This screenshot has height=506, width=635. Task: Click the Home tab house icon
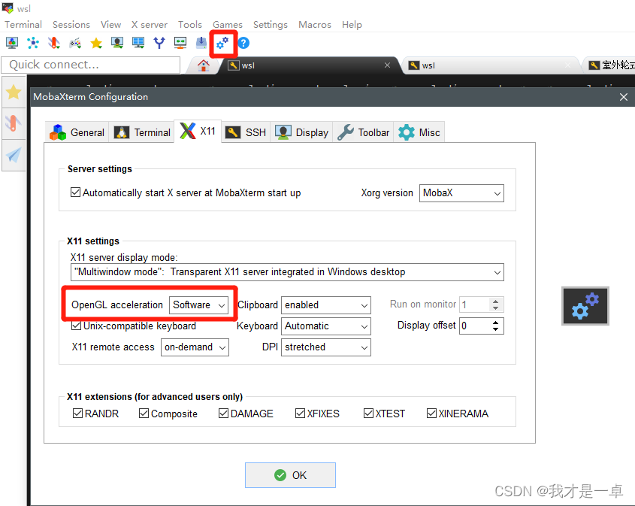click(204, 65)
